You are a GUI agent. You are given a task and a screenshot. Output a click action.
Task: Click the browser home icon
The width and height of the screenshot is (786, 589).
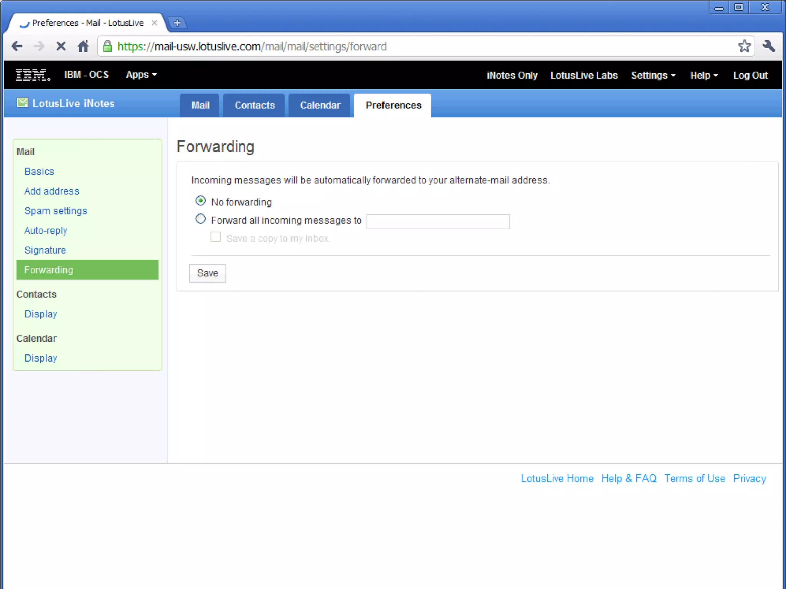83,46
